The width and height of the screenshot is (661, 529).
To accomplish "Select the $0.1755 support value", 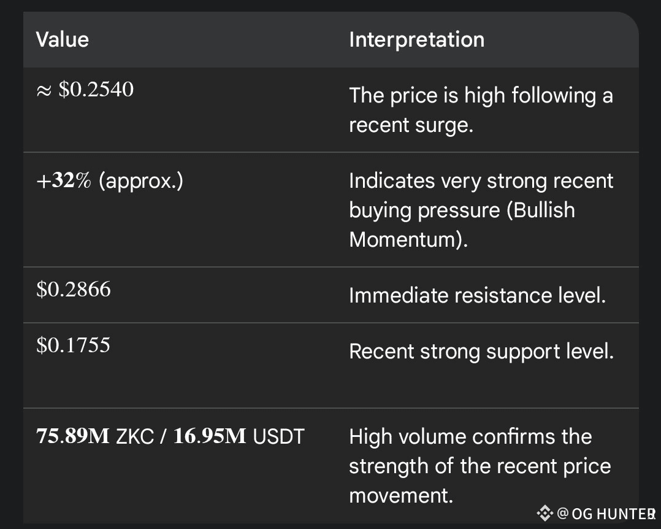I will [x=73, y=345].
